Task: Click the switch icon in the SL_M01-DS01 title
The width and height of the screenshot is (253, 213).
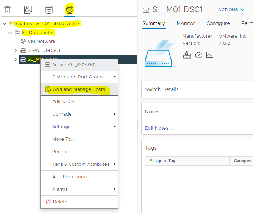Action: tap(146, 10)
